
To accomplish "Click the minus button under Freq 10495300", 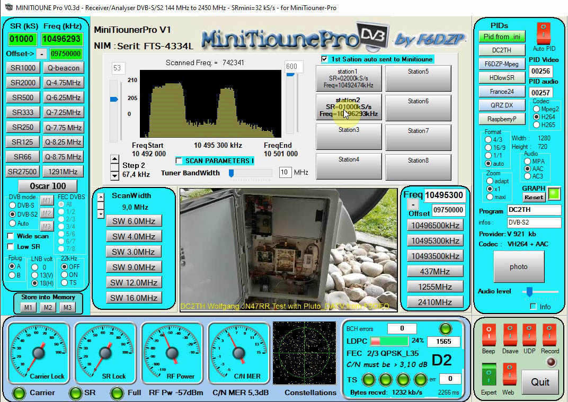I will [x=413, y=205].
